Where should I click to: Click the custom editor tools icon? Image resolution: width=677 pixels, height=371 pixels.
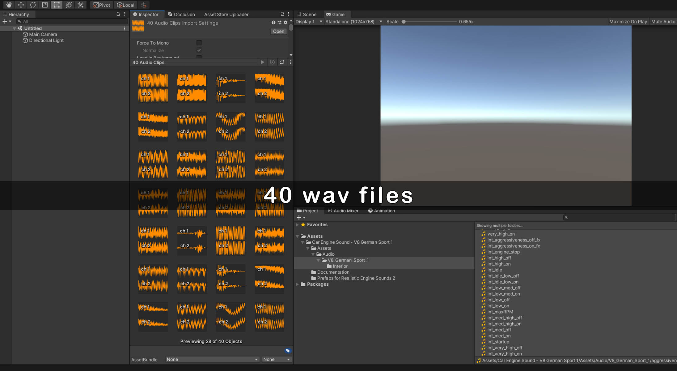[x=81, y=5]
